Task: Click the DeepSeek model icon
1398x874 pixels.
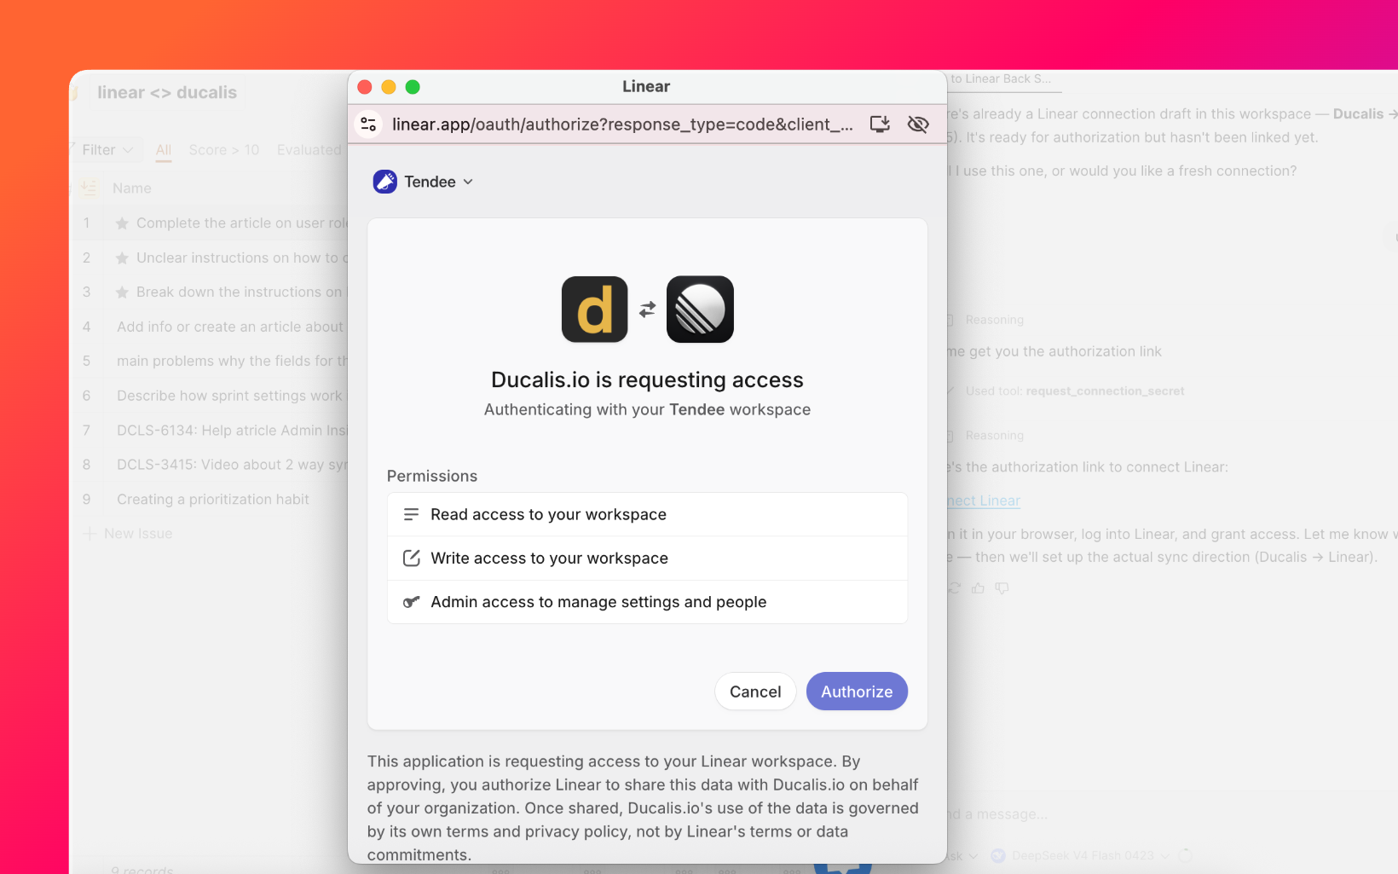Action: pyautogui.click(x=998, y=856)
